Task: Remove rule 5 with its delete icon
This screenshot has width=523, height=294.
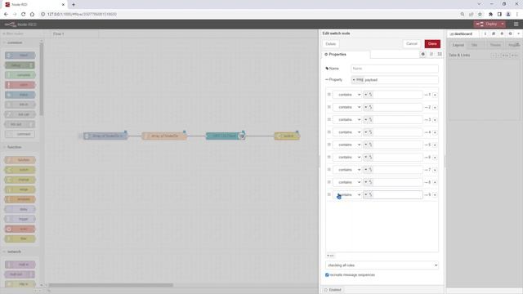Action: tap(435, 145)
